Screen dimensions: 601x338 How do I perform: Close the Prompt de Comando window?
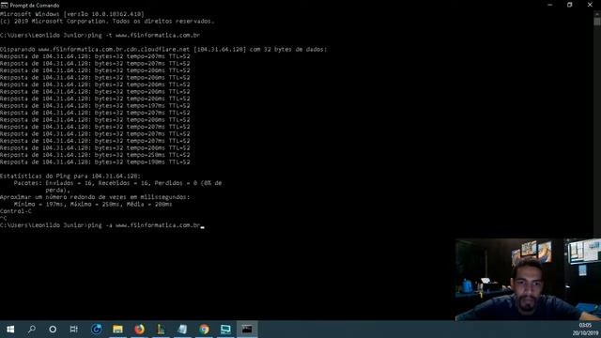(x=590, y=5)
